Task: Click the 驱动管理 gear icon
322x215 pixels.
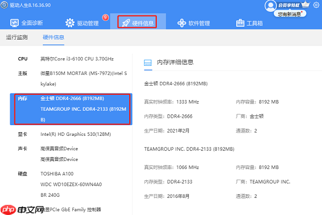Action: pyautogui.click(x=70, y=23)
